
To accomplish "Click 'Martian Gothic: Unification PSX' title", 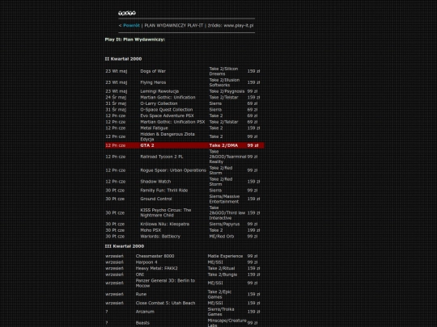I will pos(172,122).
